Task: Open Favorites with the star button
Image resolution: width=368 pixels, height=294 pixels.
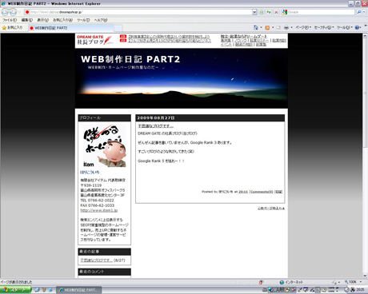Action: (x=12, y=27)
